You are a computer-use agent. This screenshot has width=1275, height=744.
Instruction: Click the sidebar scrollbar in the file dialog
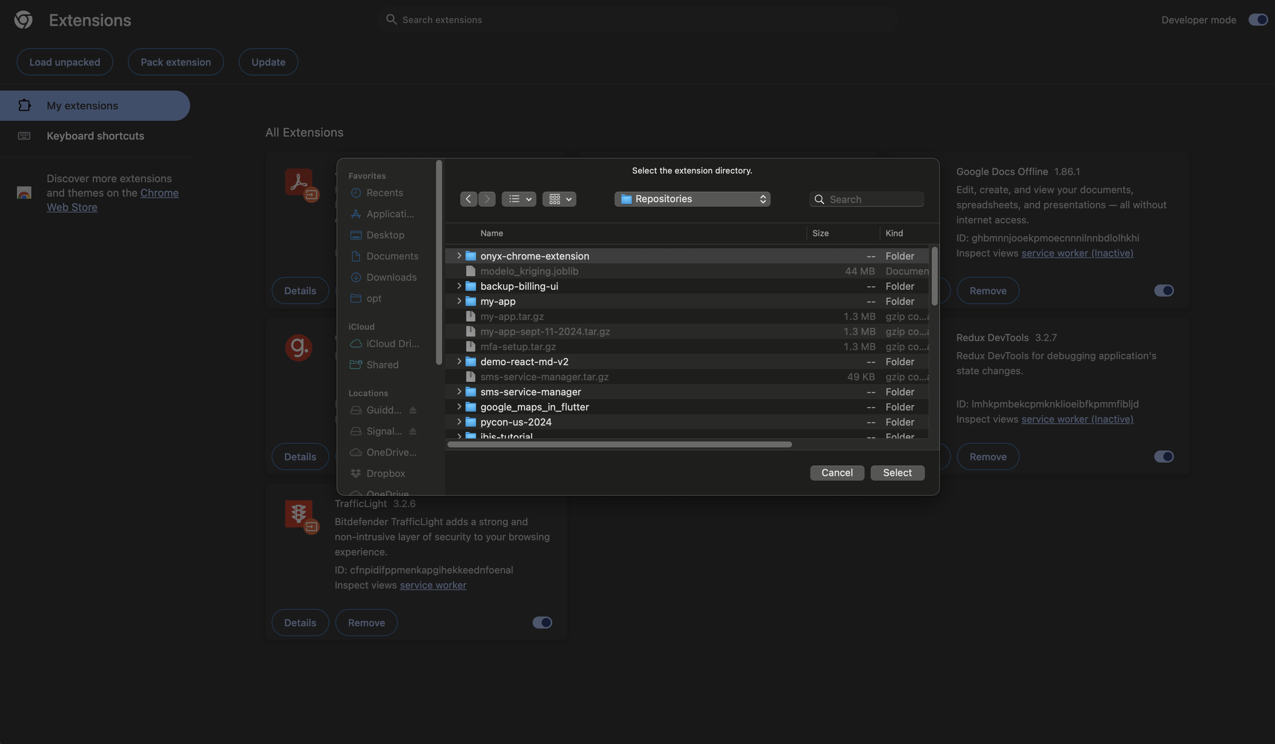[439, 262]
